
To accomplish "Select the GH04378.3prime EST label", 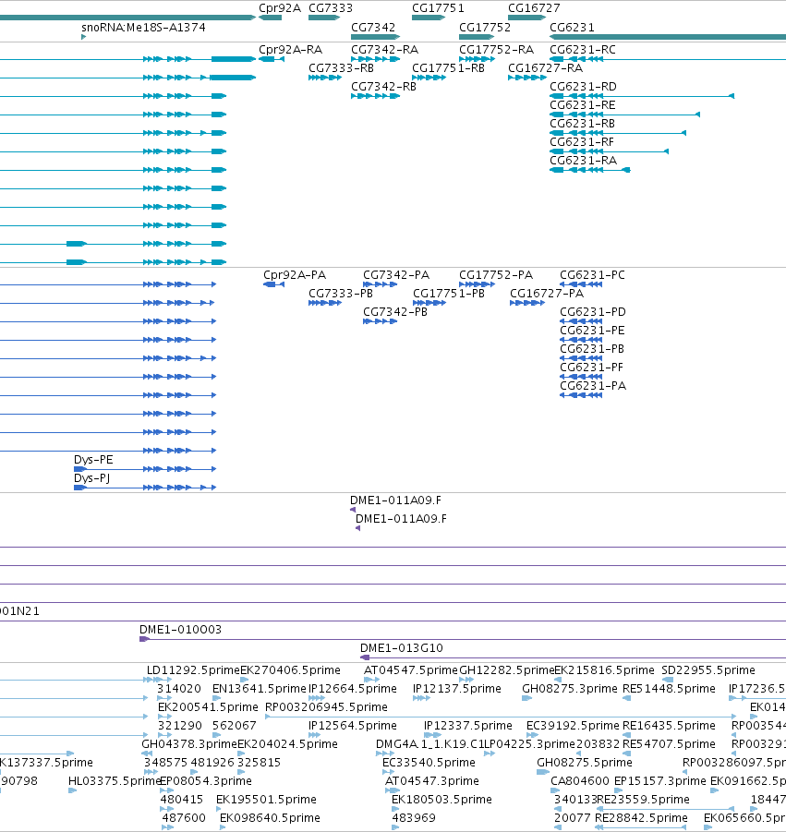I will tap(189, 744).
